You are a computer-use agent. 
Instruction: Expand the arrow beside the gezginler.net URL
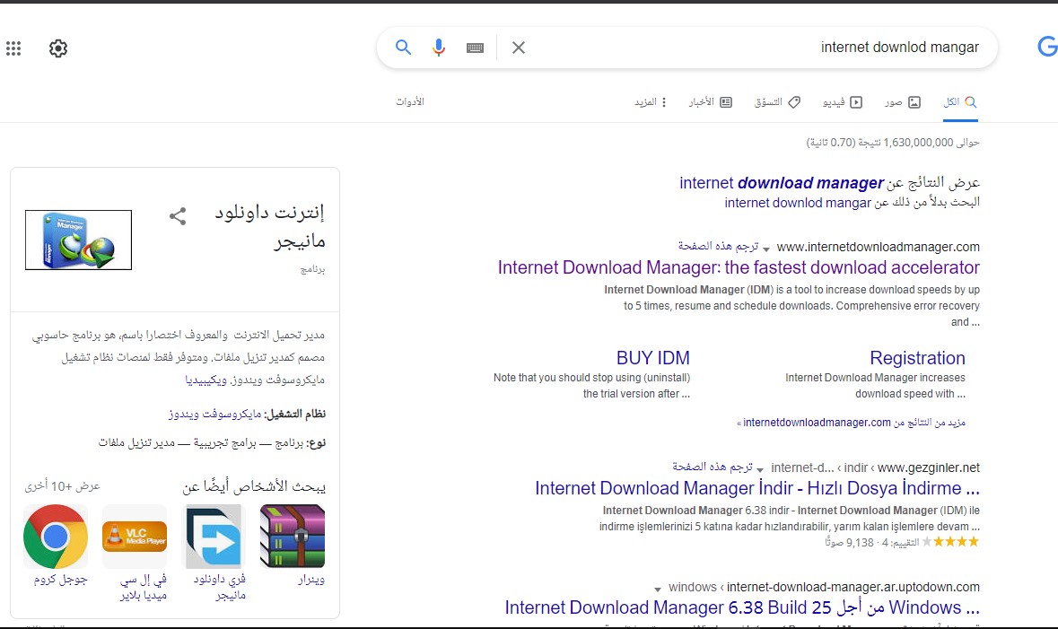point(760,469)
